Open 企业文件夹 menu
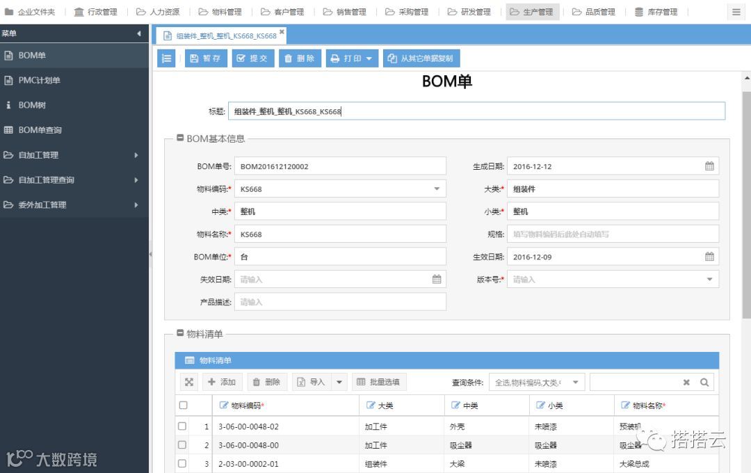This screenshot has width=751, height=473. tap(30, 12)
